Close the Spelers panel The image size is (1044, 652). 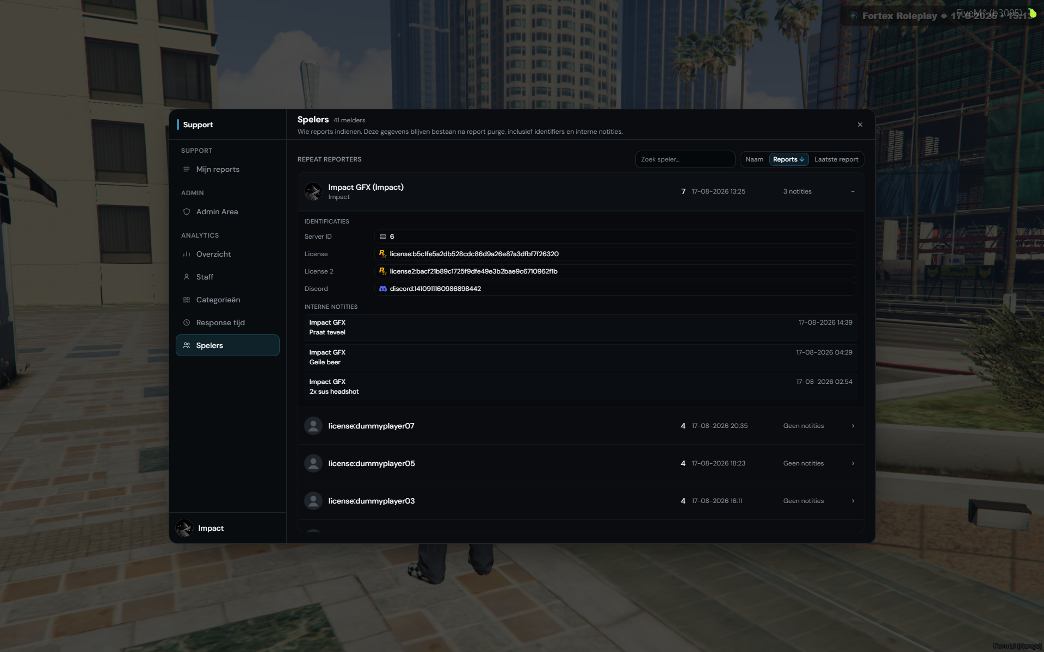(x=860, y=125)
